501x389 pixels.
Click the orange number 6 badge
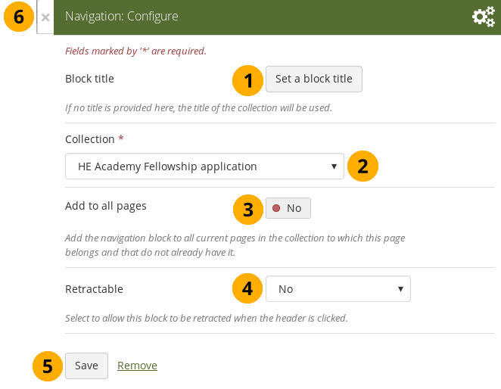18,17
